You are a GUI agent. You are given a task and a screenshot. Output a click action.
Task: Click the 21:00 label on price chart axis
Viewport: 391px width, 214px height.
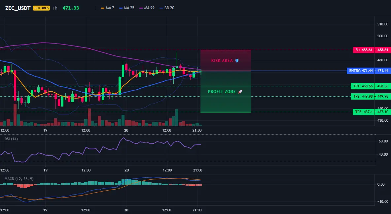[x=197, y=130]
